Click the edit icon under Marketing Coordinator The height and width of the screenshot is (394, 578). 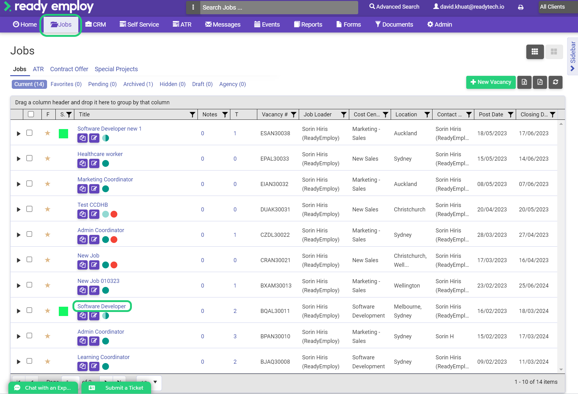click(94, 189)
